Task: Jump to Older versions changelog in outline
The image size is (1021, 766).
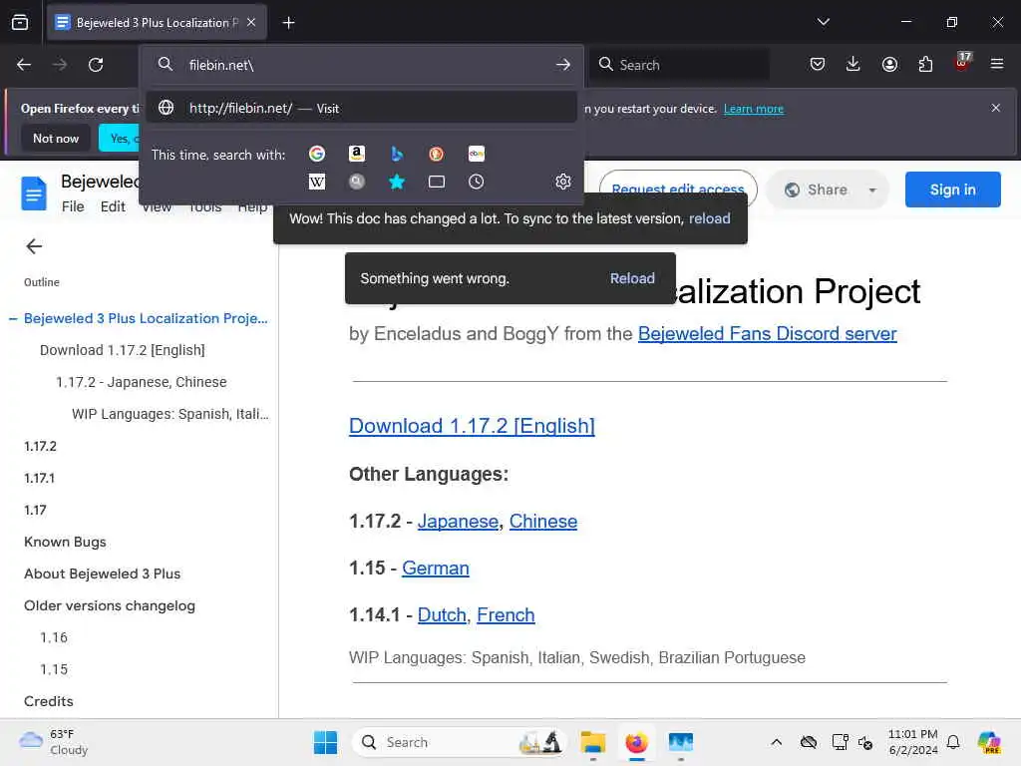Action: coord(110,605)
